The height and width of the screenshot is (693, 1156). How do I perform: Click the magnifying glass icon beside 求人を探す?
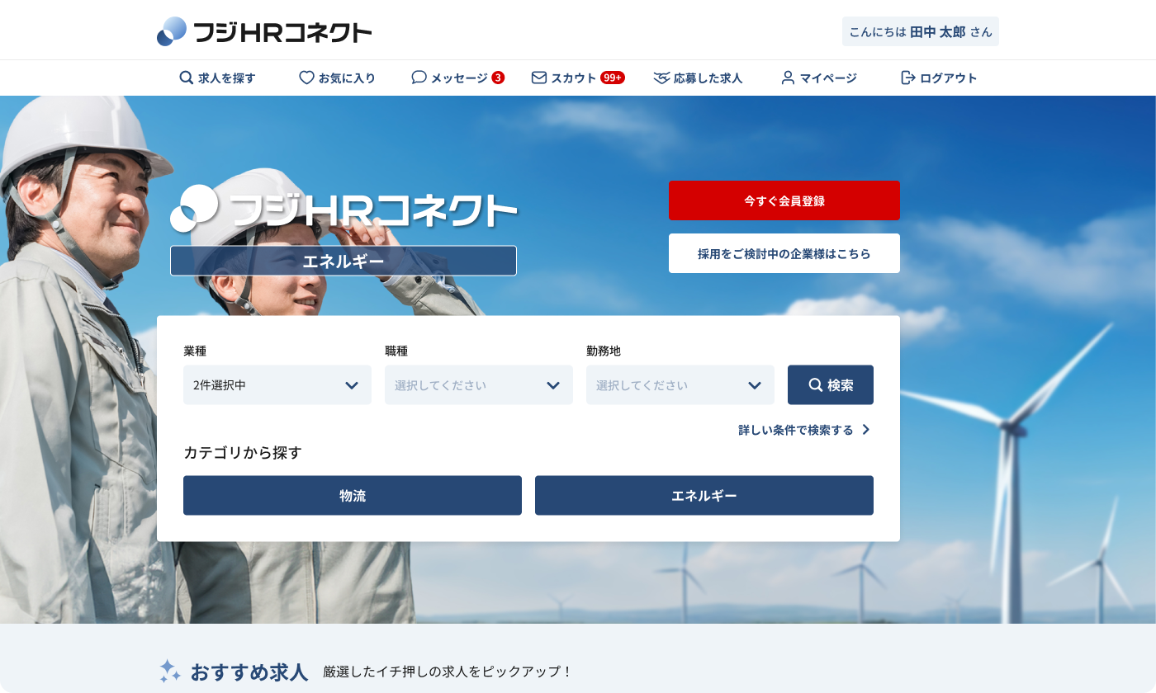(x=186, y=78)
